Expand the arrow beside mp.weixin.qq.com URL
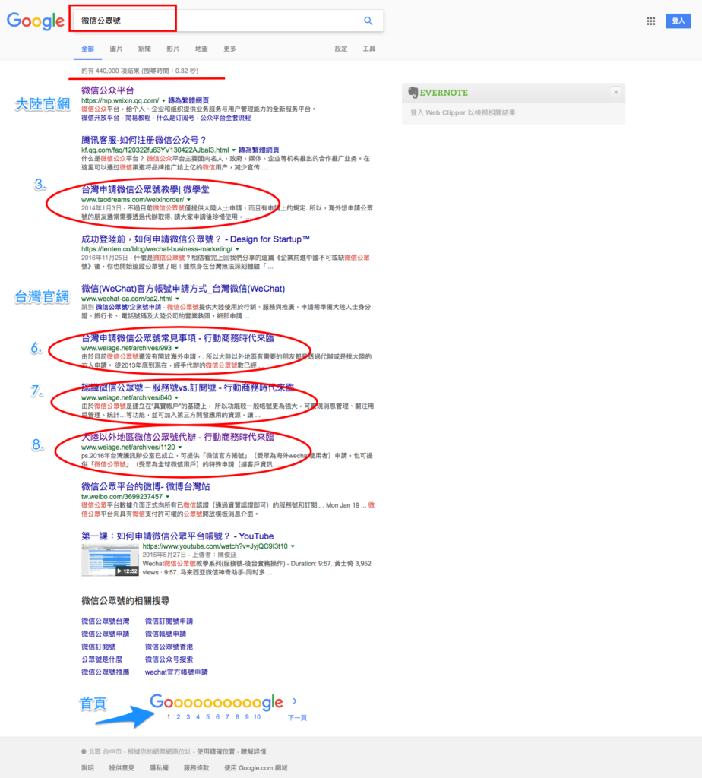Viewport: 702px width, 778px height. [163, 101]
